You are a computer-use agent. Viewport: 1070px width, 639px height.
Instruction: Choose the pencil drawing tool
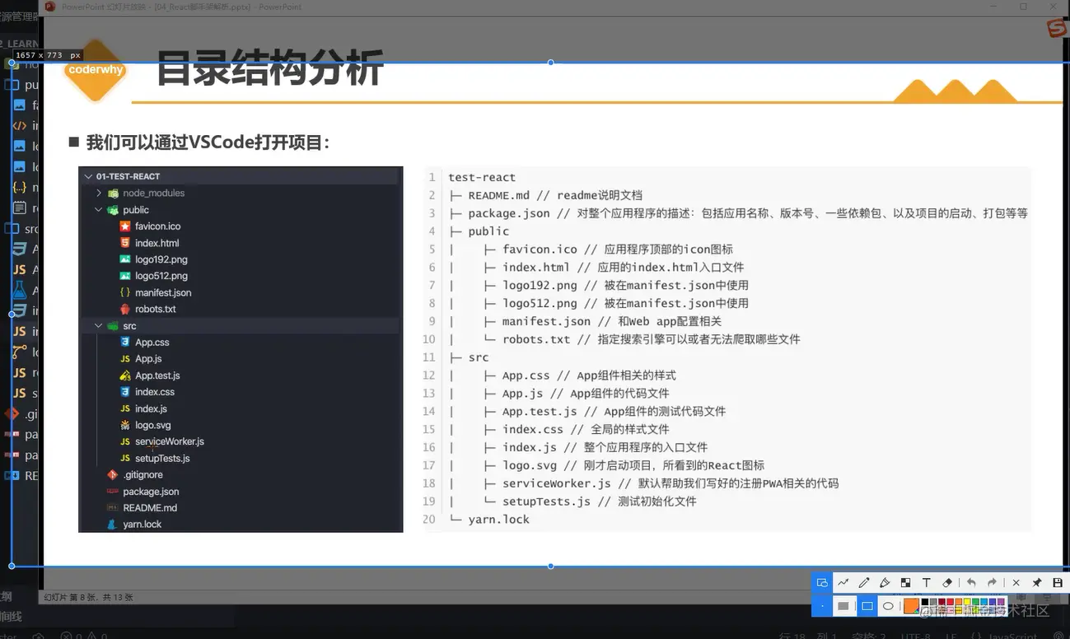point(864,583)
